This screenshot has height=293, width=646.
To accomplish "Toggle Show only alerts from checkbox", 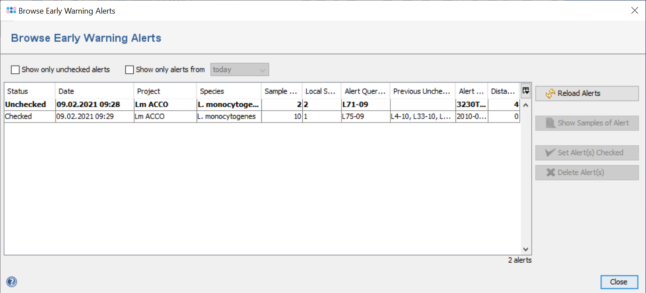I will [129, 70].
